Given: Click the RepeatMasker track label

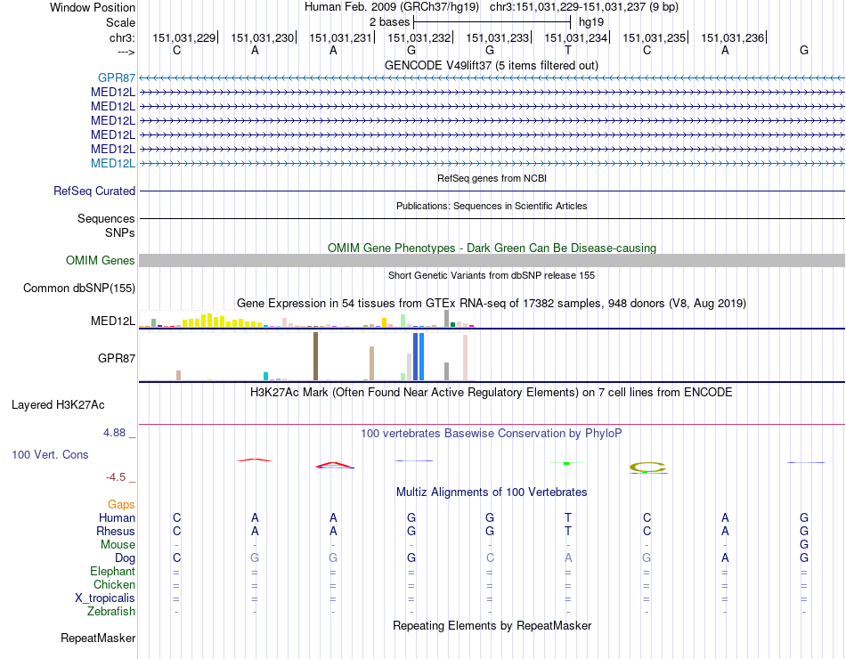Looking at the screenshot, I should point(98,639).
